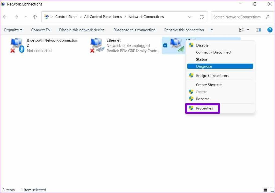
Task: Switch to large icons view in status bar
Action: click(272, 190)
